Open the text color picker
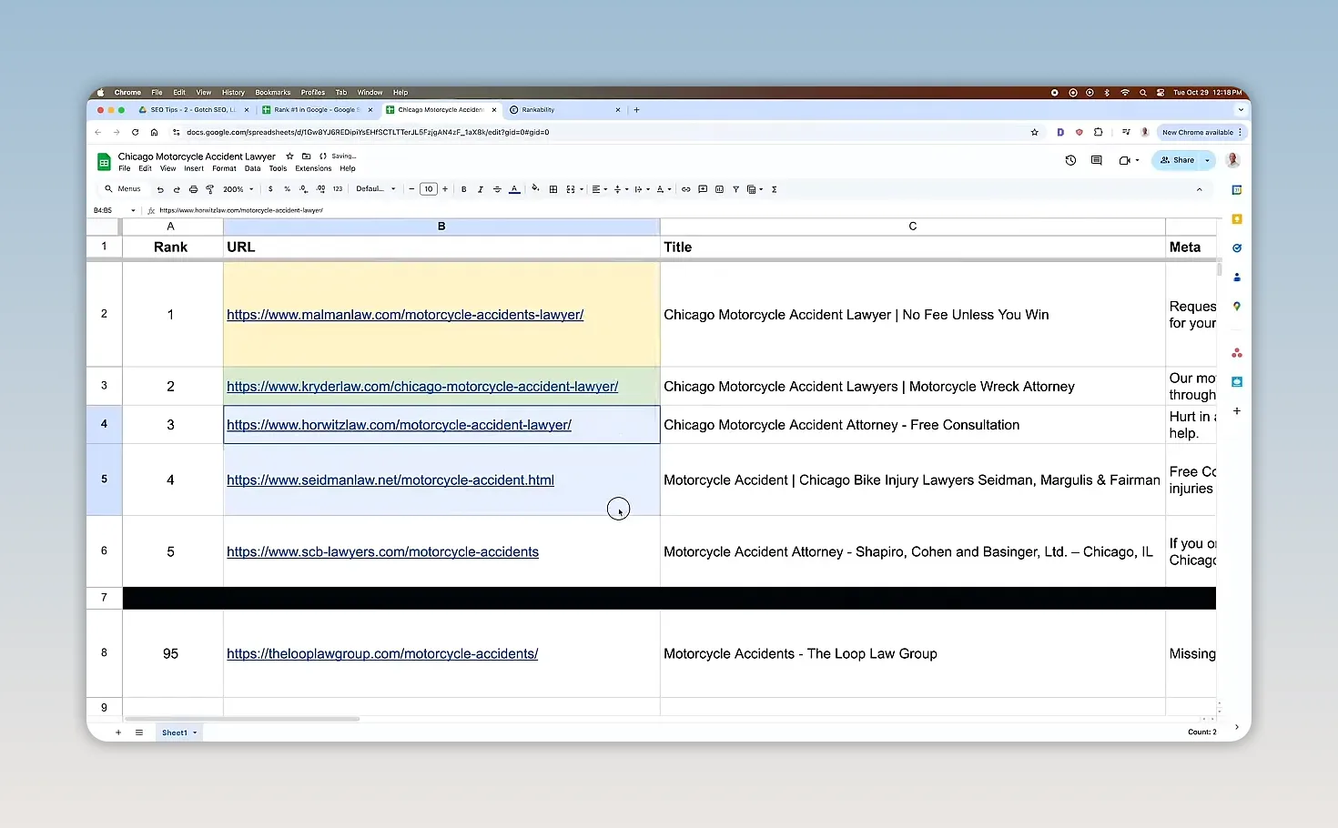1338x828 pixels. tap(514, 189)
